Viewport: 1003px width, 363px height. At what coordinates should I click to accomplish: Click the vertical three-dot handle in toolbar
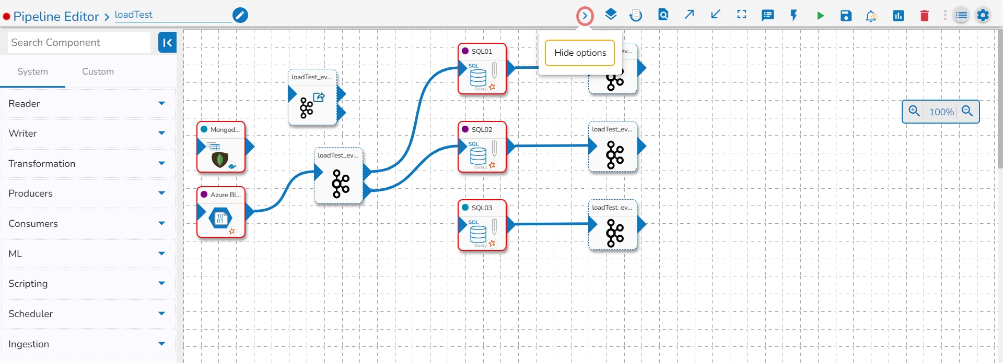945,16
